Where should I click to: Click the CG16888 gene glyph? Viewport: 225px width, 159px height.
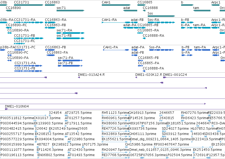[x=144, y=11]
